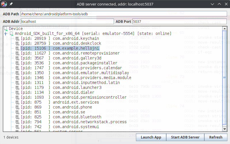Focus the ADB Path input field
This screenshot has width=230, height=144.
[124, 14]
